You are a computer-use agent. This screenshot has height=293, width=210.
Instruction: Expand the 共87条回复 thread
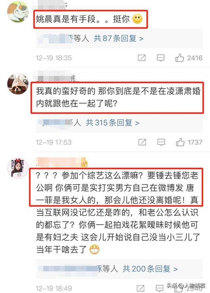coord(118,39)
